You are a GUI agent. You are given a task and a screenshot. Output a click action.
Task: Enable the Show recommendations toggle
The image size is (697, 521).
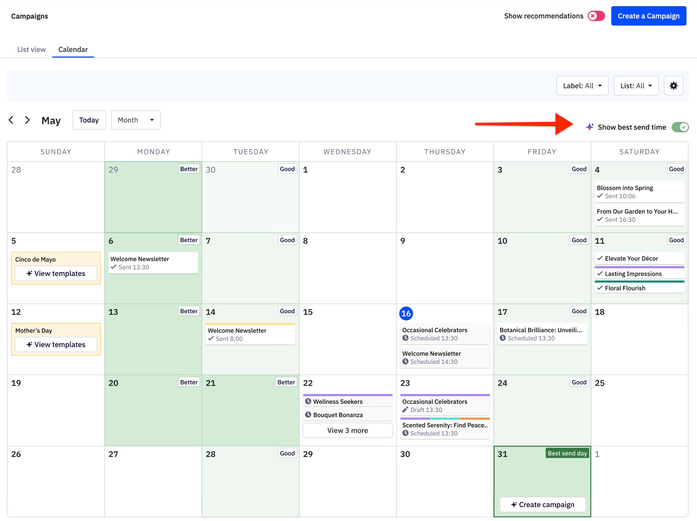click(596, 16)
